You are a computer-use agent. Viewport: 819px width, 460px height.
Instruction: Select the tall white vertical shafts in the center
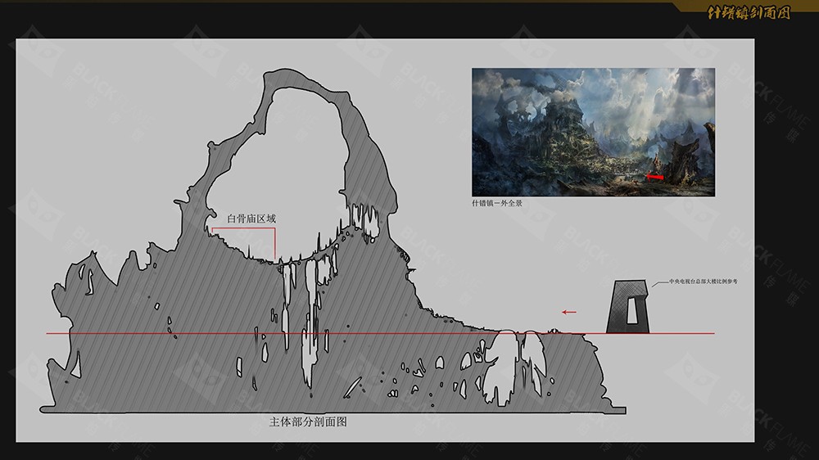tap(310, 319)
